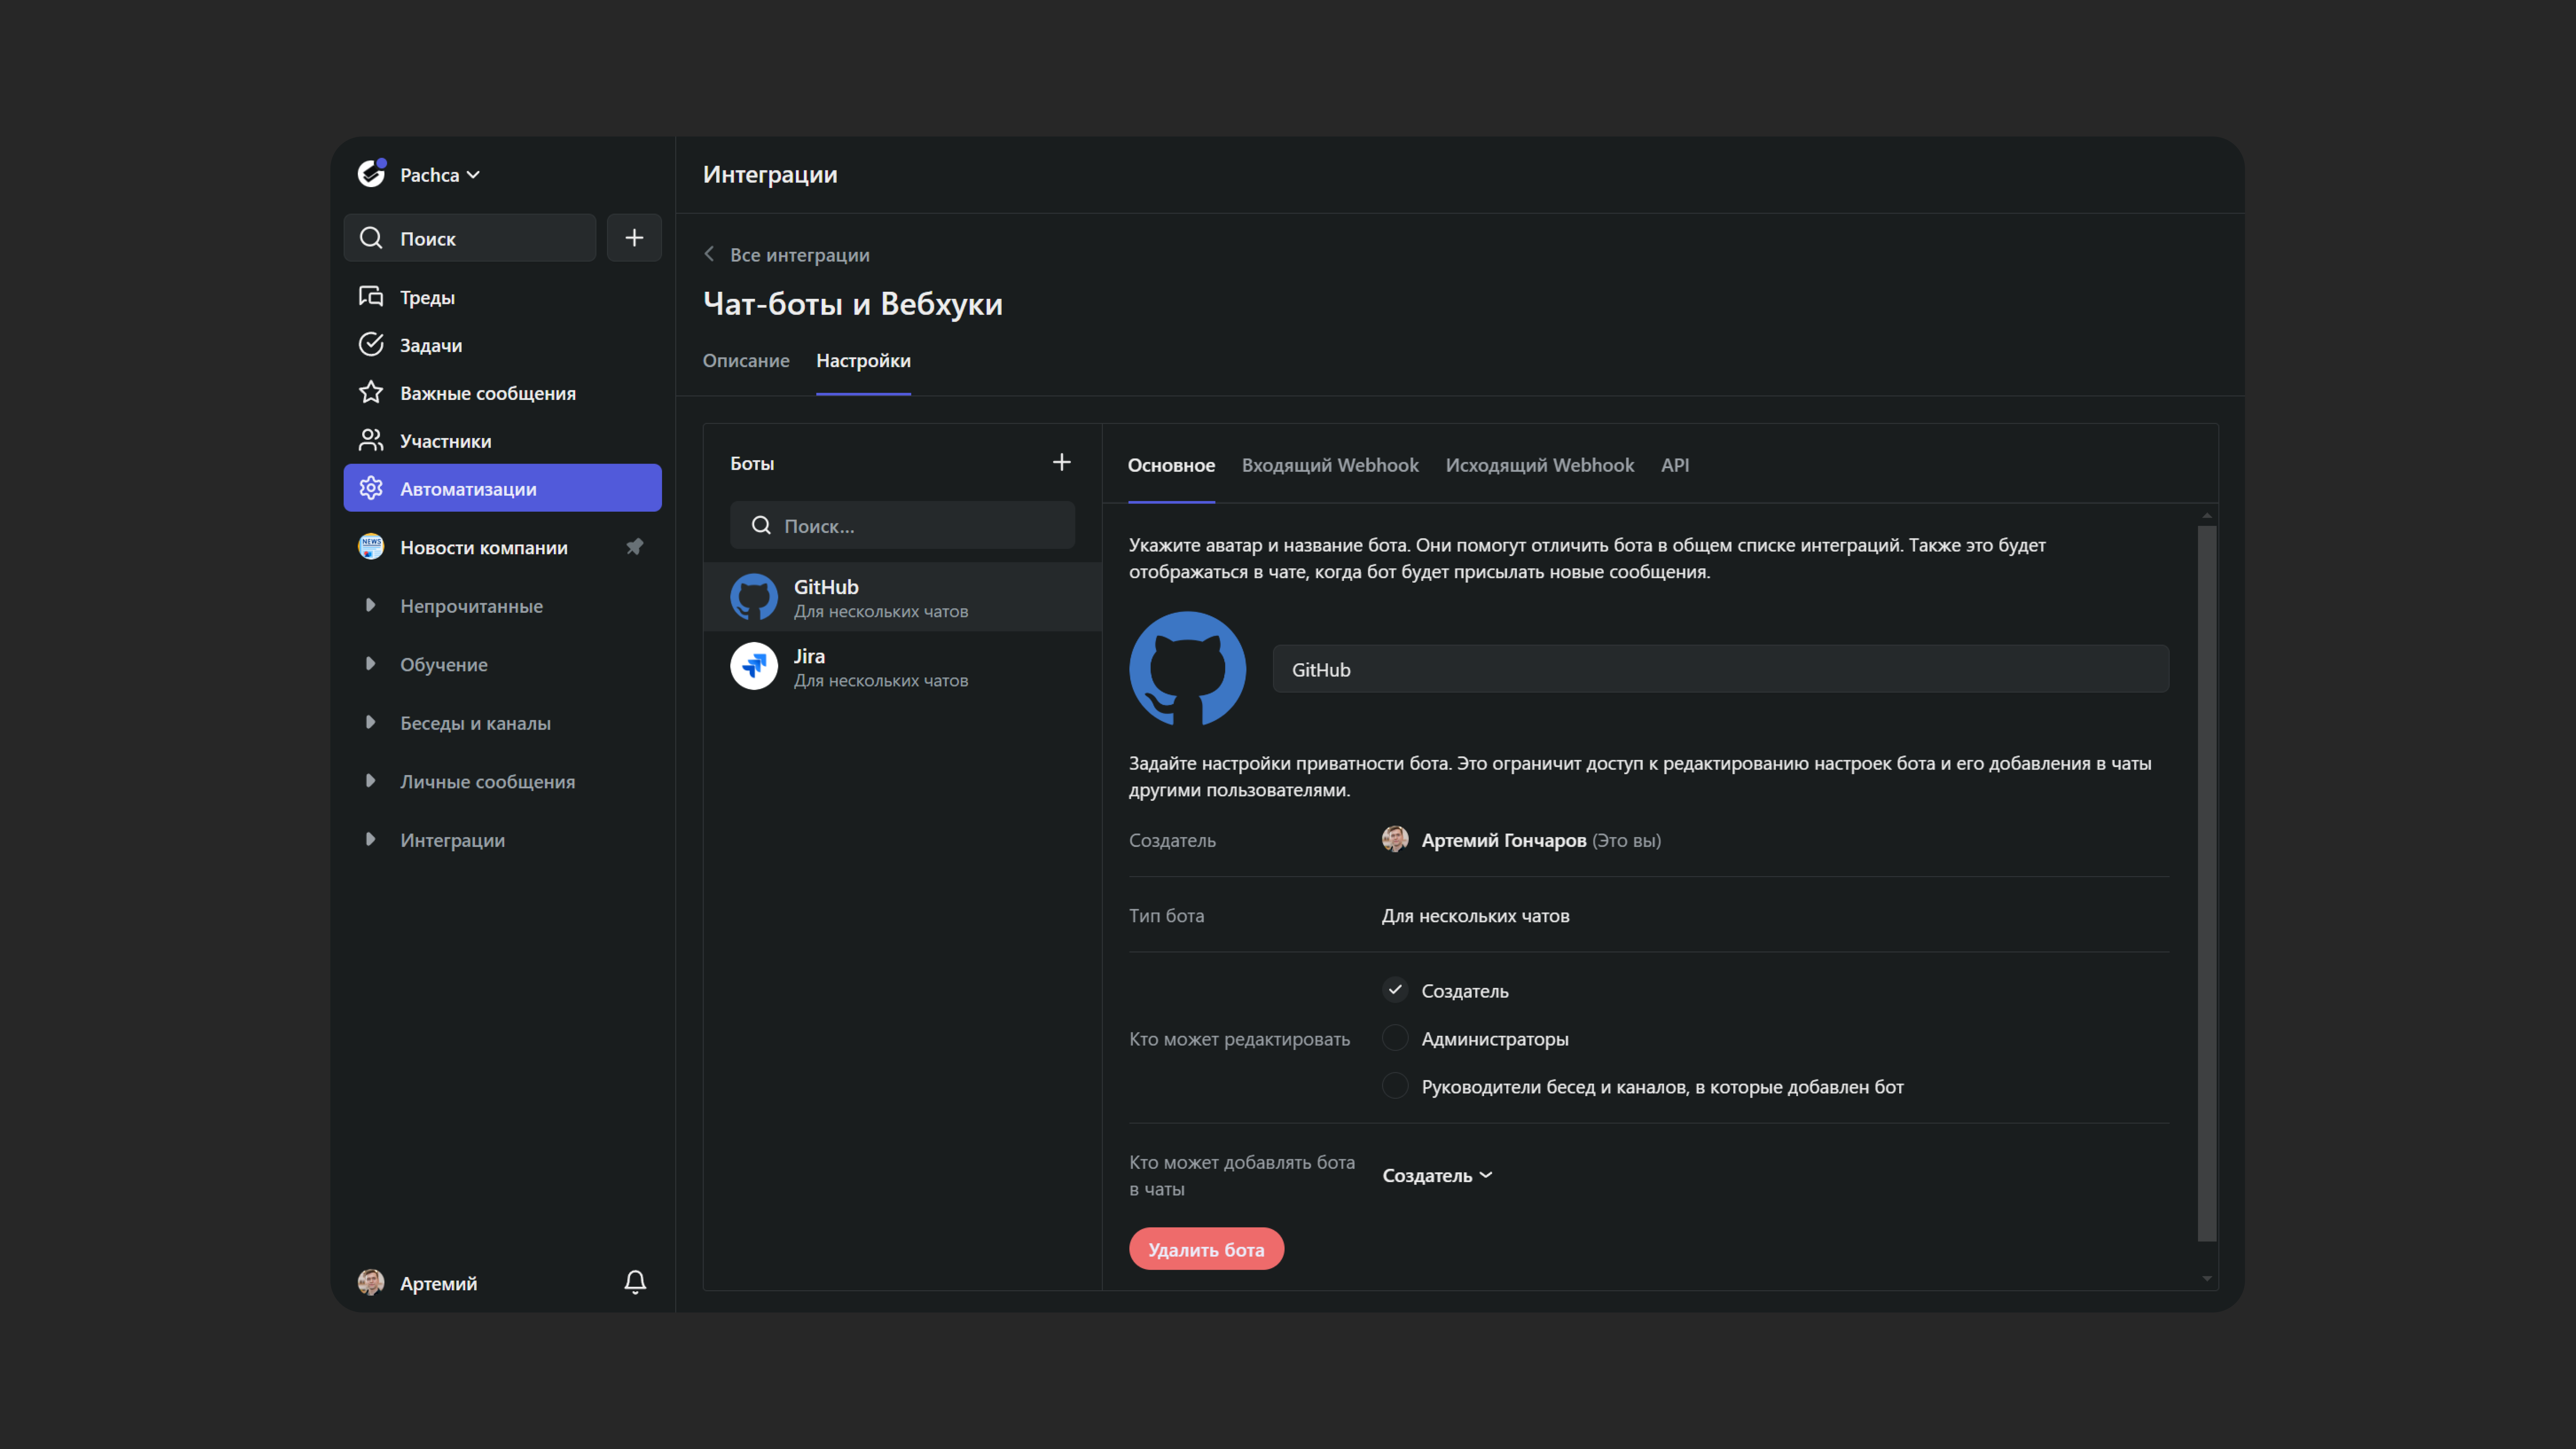Open the Создатель dropdown for adding the bot
2576x1449 pixels.
click(1437, 1175)
